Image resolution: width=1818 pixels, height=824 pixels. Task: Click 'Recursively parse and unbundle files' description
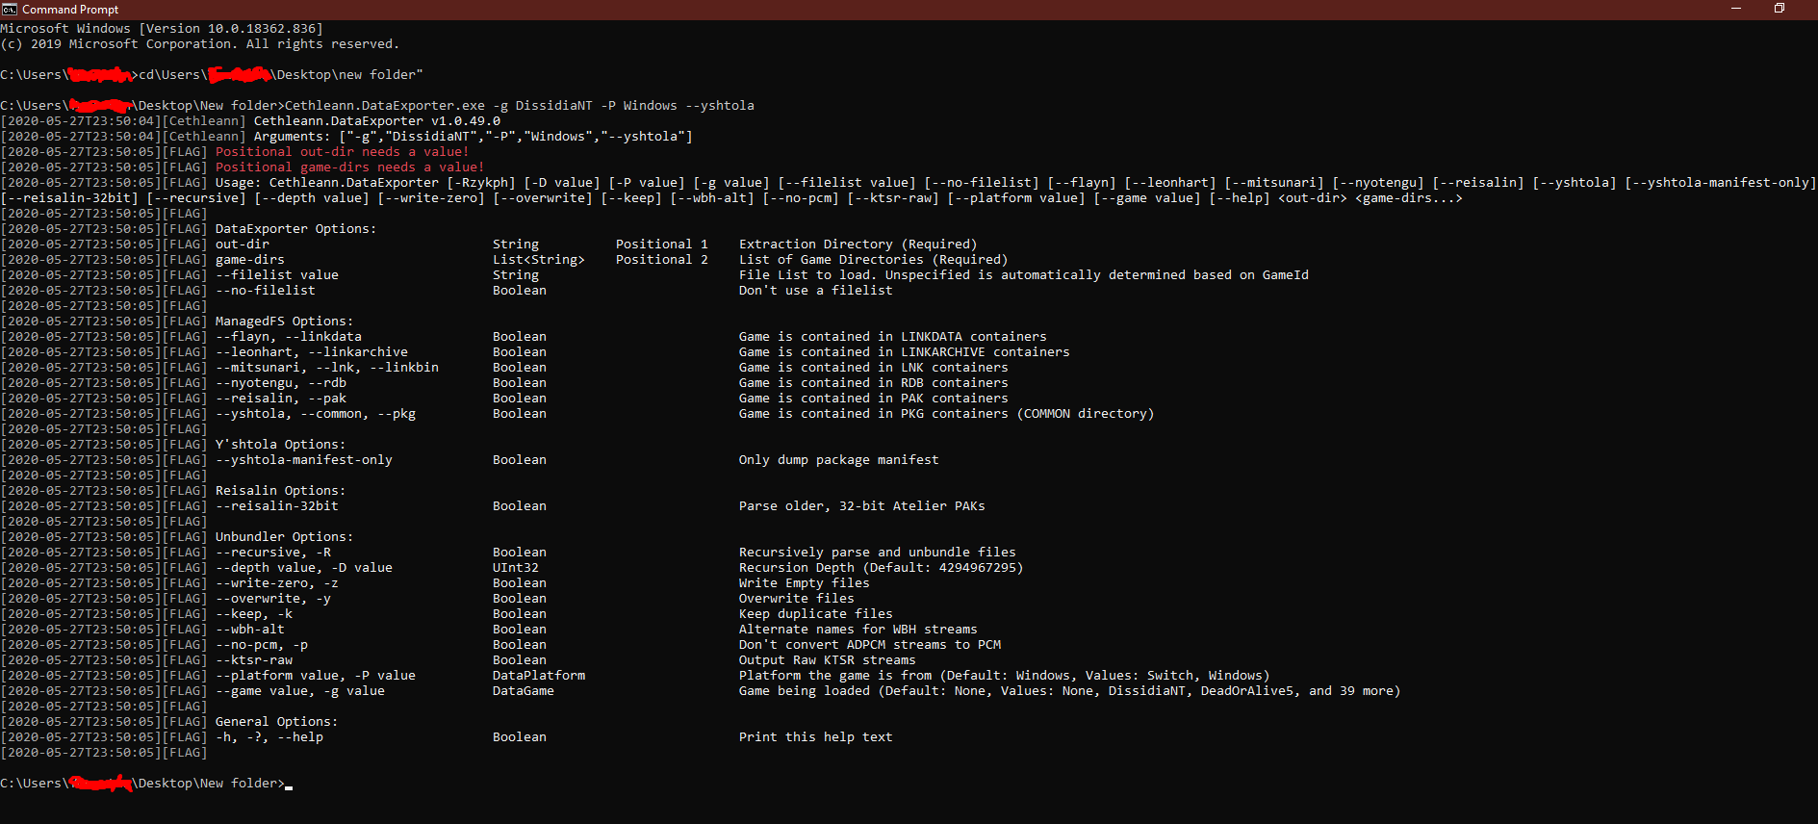click(878, 553)
